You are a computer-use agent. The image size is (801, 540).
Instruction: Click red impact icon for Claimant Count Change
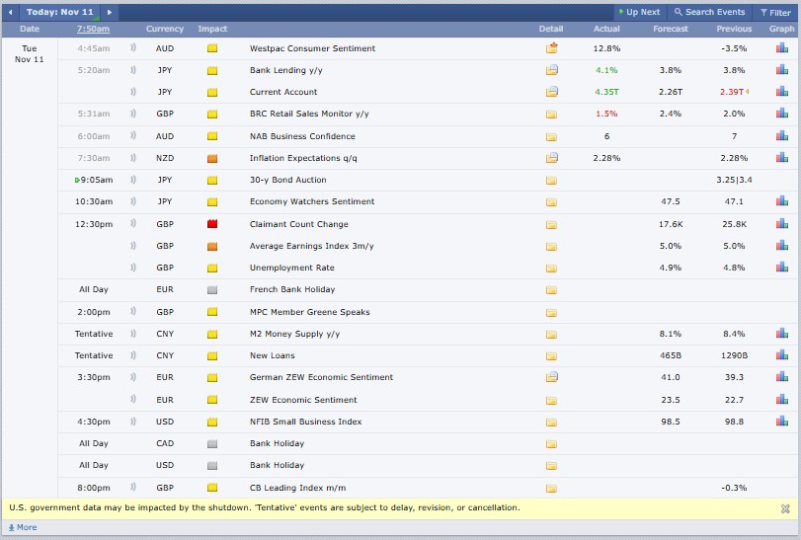(x=212, y=224)
